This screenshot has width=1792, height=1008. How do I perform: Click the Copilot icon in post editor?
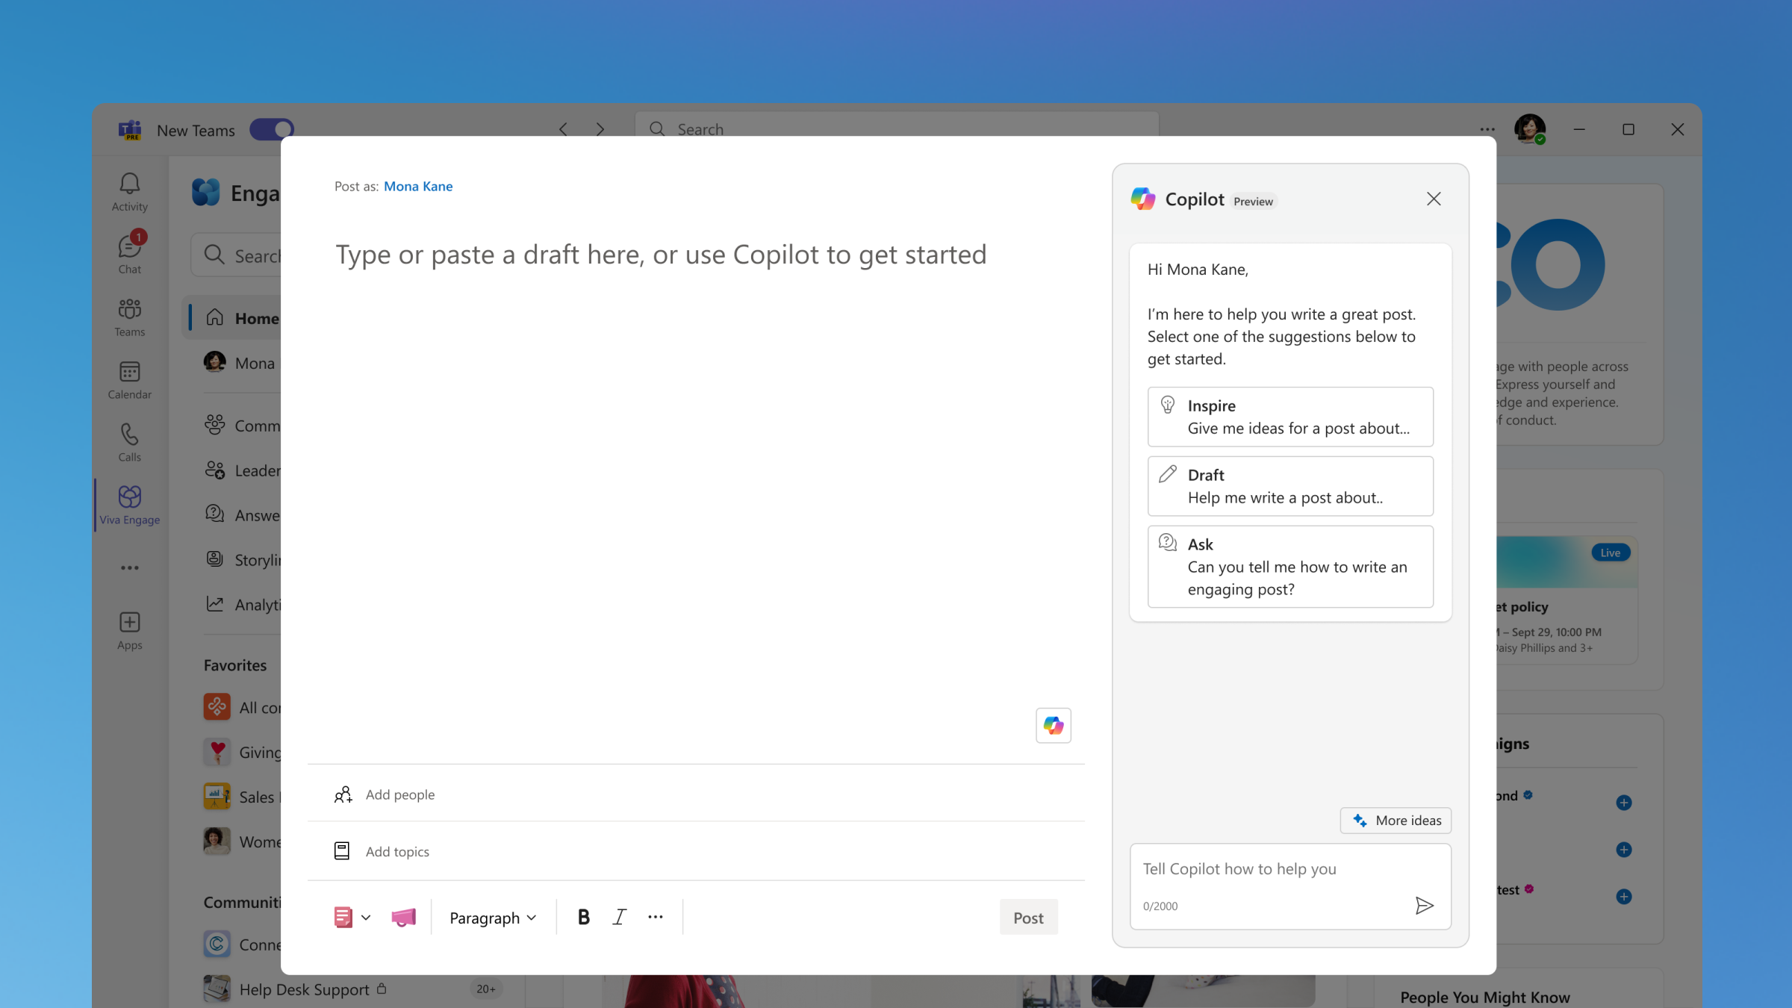click(x=1052, y=725)
